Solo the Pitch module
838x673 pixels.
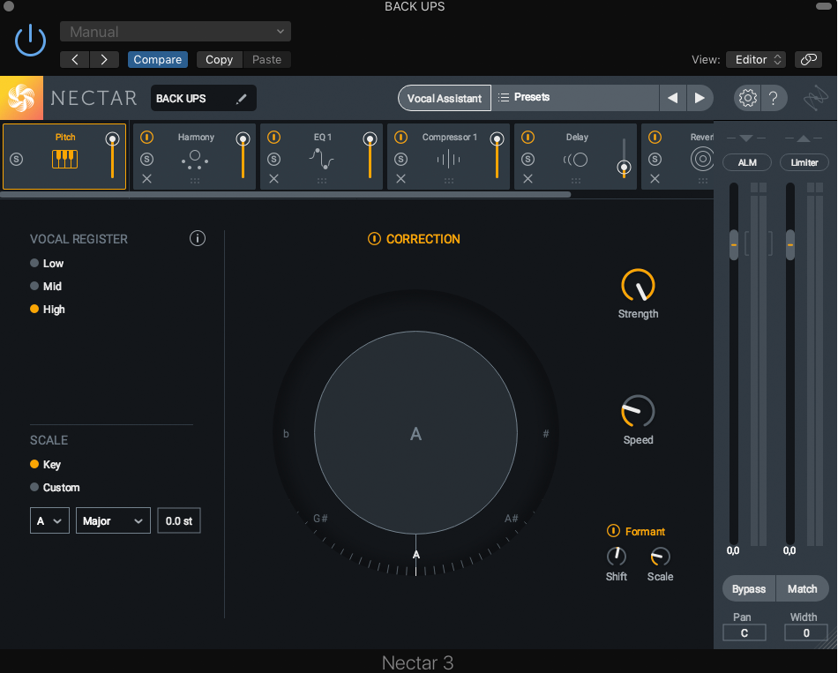pyautogui.click(x=17, y=159)
